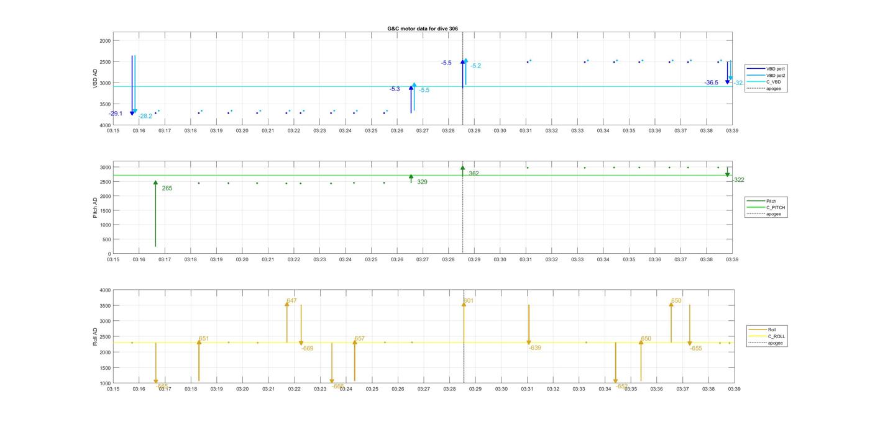Click the downward Roll arrow labeled -639
This screenshot has height=430, width=870.
pos(529,325)
